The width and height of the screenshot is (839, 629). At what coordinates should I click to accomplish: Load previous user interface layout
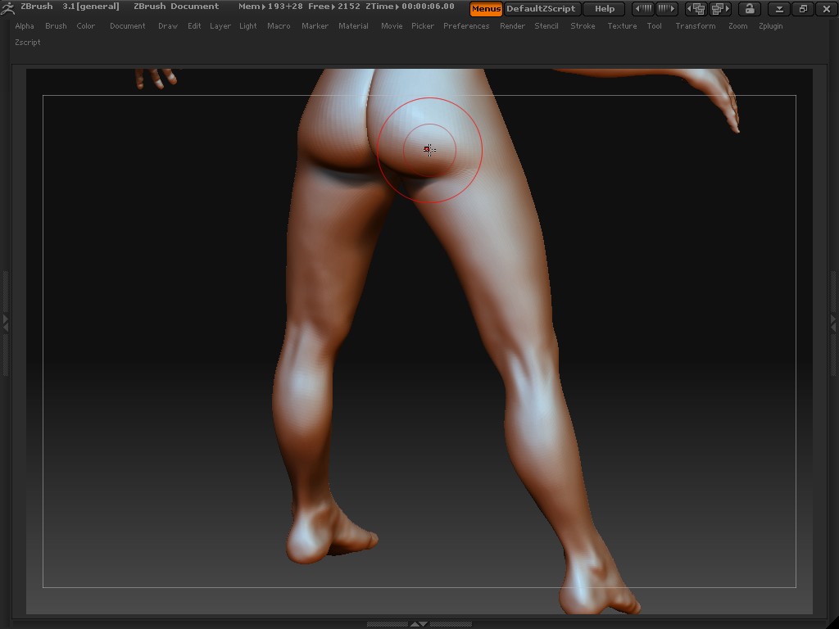(696, 8)
